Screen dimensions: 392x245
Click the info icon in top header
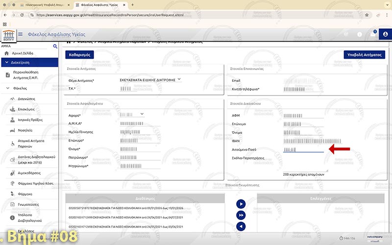(360, 34)
